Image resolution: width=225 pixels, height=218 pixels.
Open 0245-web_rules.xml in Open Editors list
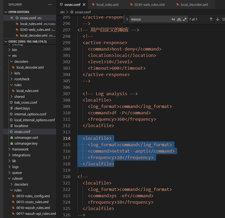(29, 30)
